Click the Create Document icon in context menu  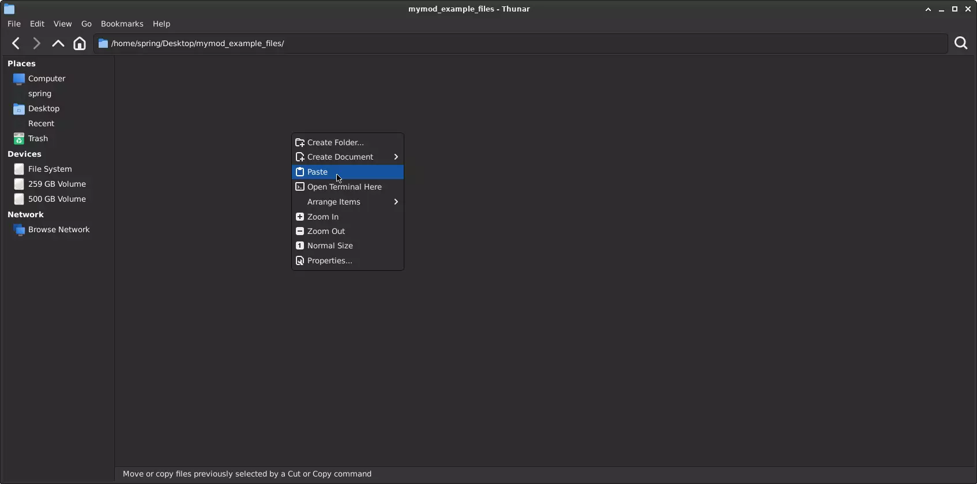tap(300, 157)
